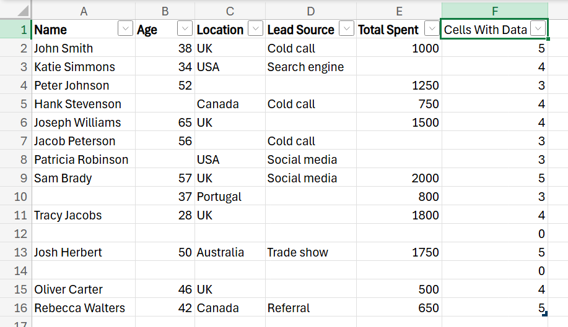568x327 pixels.
Task: Expand the Total Spent filter dropdown
Action: tap(431, 29)
